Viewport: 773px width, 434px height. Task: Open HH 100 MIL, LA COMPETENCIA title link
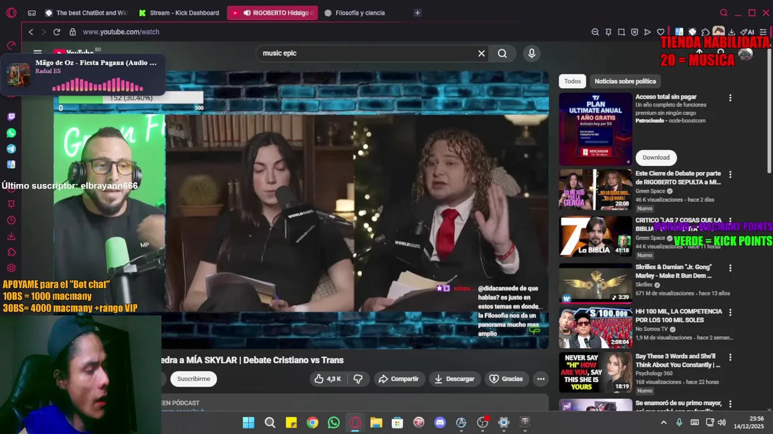679,316
